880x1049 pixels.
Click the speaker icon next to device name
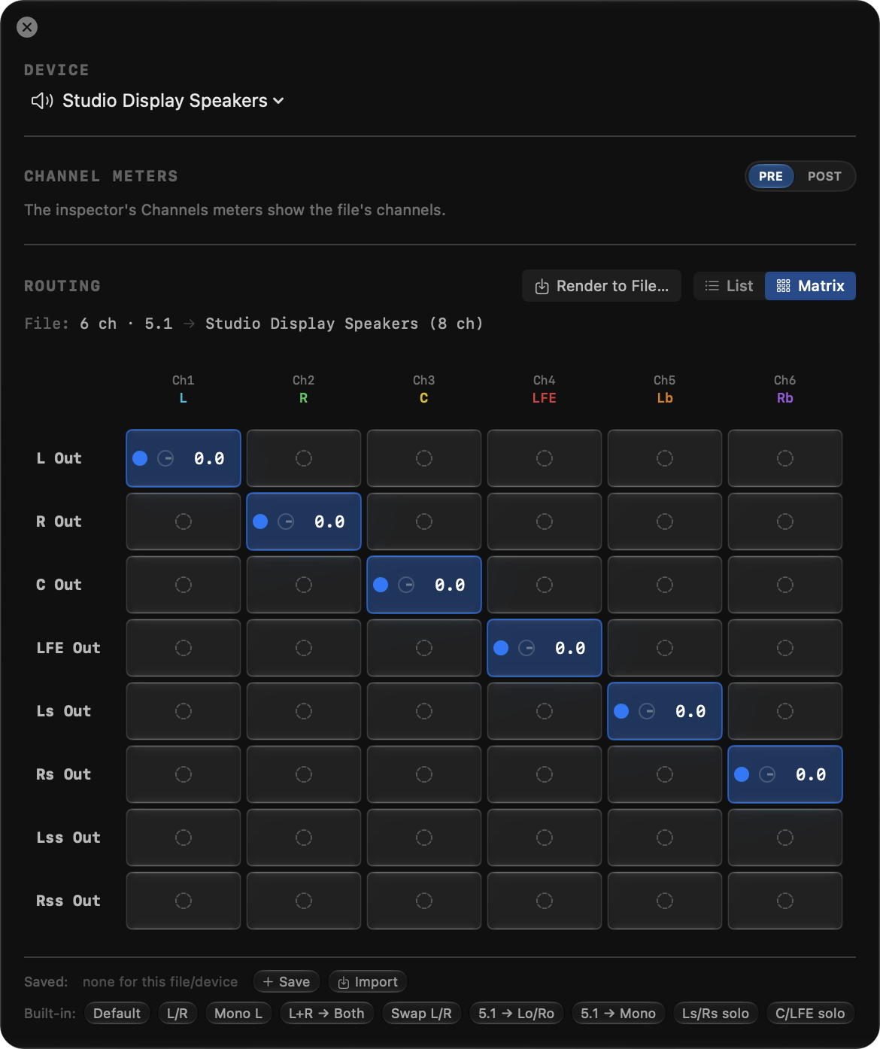(x=41, y=101)
